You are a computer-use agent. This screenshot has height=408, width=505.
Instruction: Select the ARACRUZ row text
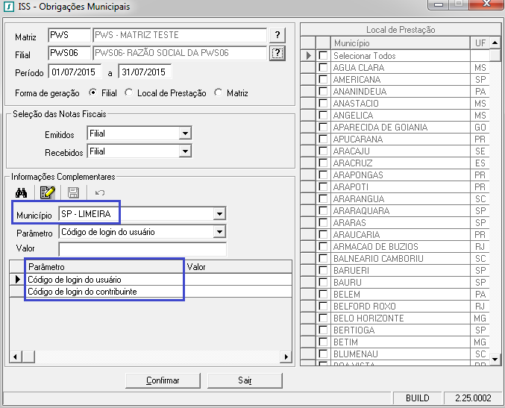353,163
